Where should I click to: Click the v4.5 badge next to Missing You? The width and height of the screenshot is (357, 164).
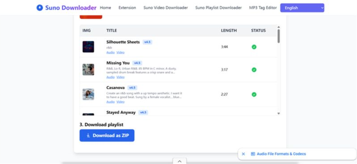pos(137,63)
